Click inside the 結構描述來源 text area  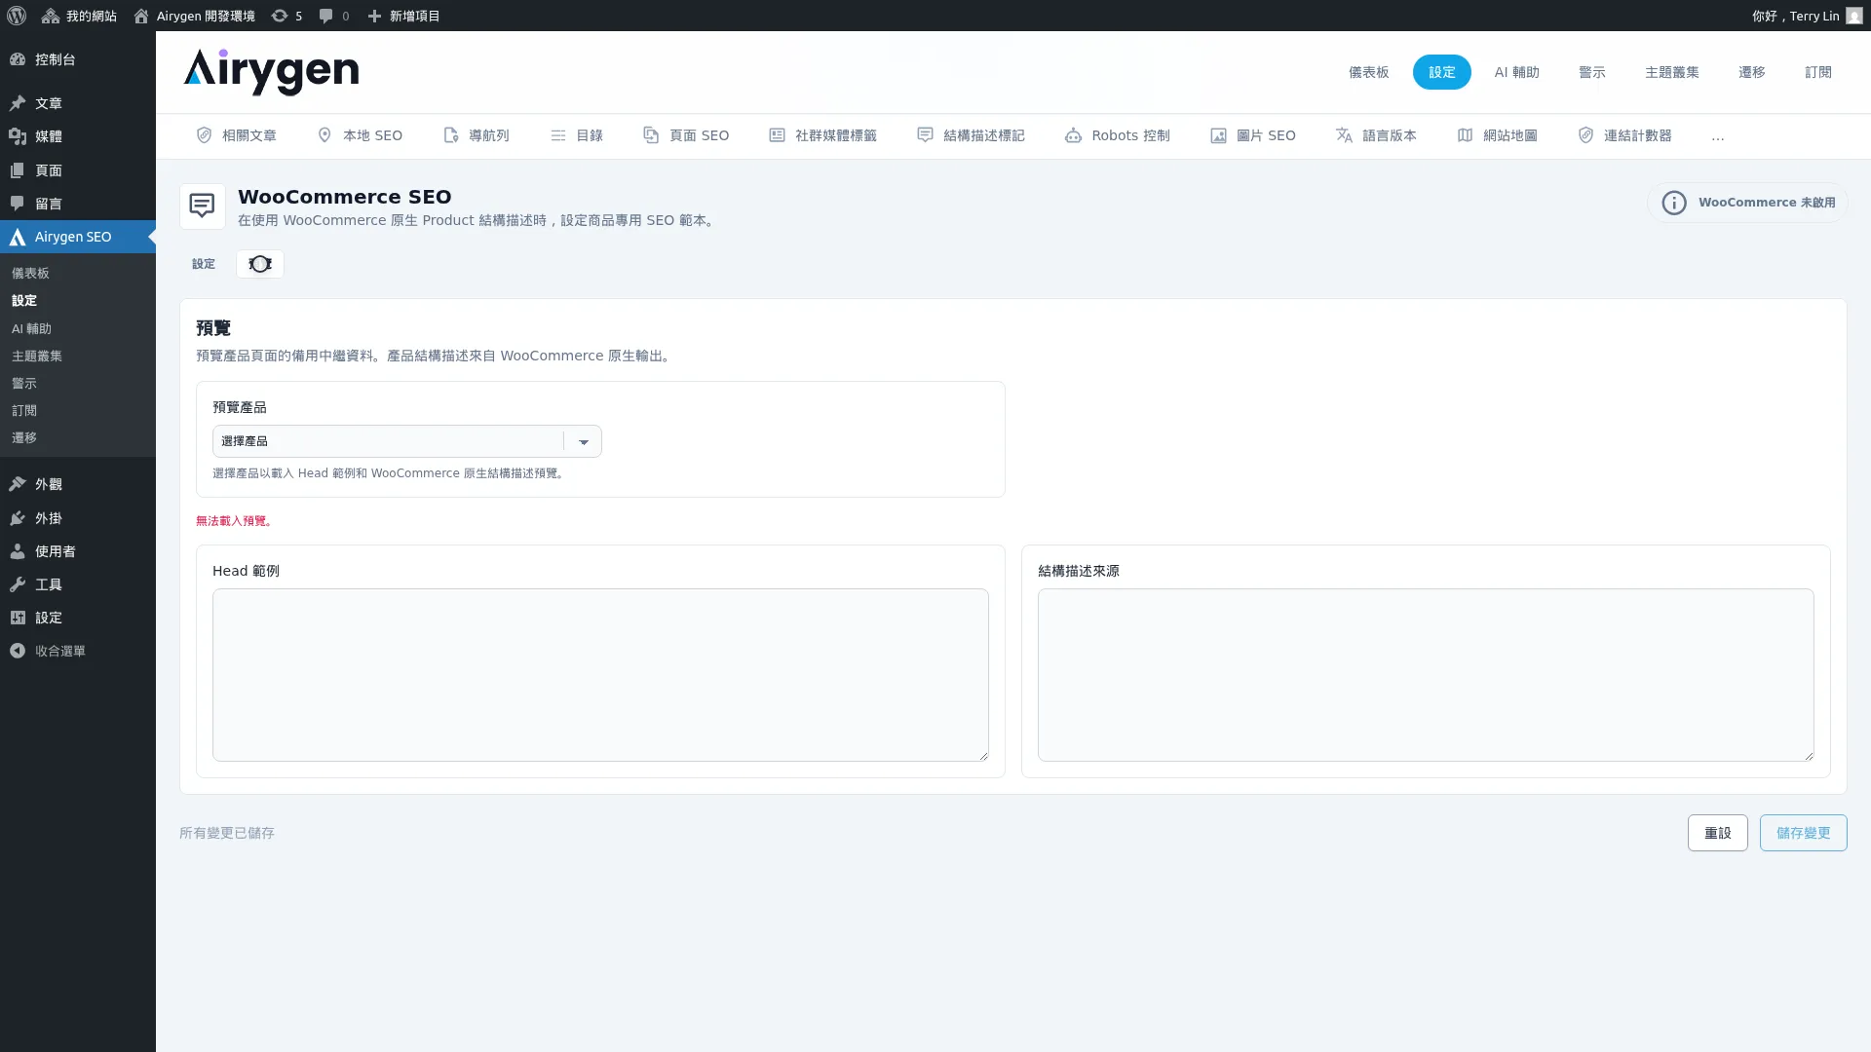coord(1426,675)
